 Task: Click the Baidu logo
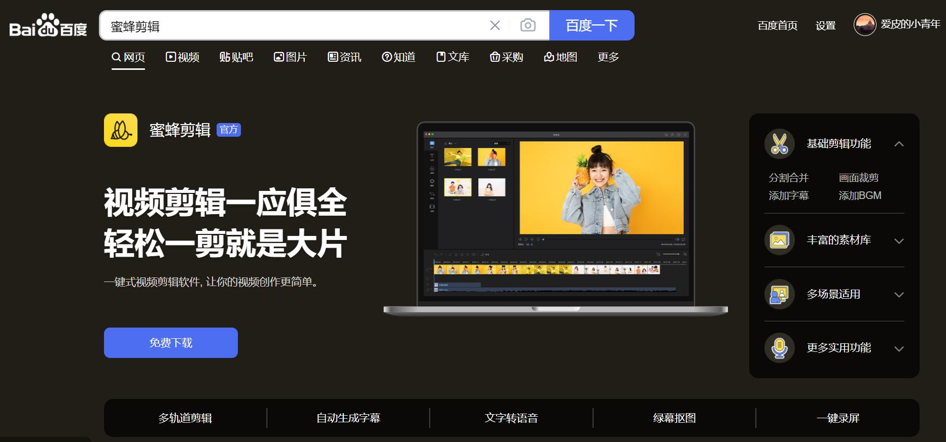coord(48,25)
